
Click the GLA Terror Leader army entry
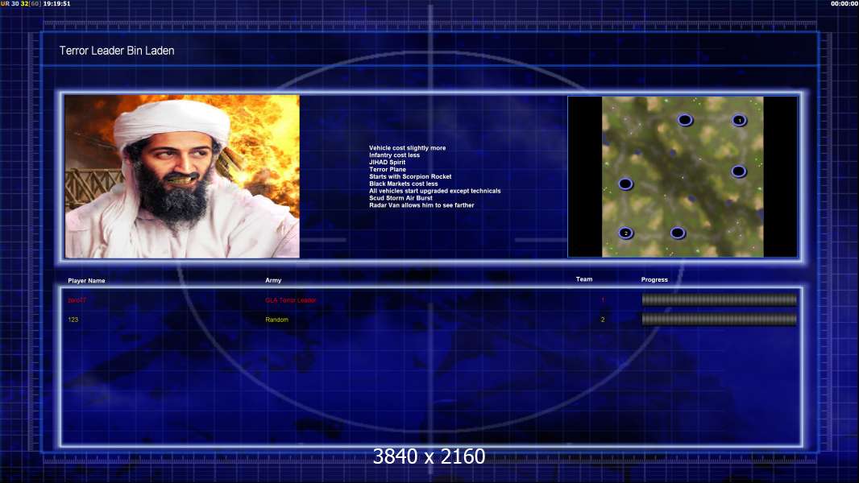(x=291, y=300)
